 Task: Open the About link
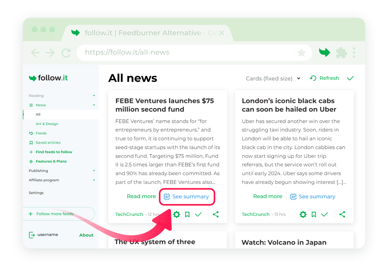pyautogui.click(x=86, y=235)
